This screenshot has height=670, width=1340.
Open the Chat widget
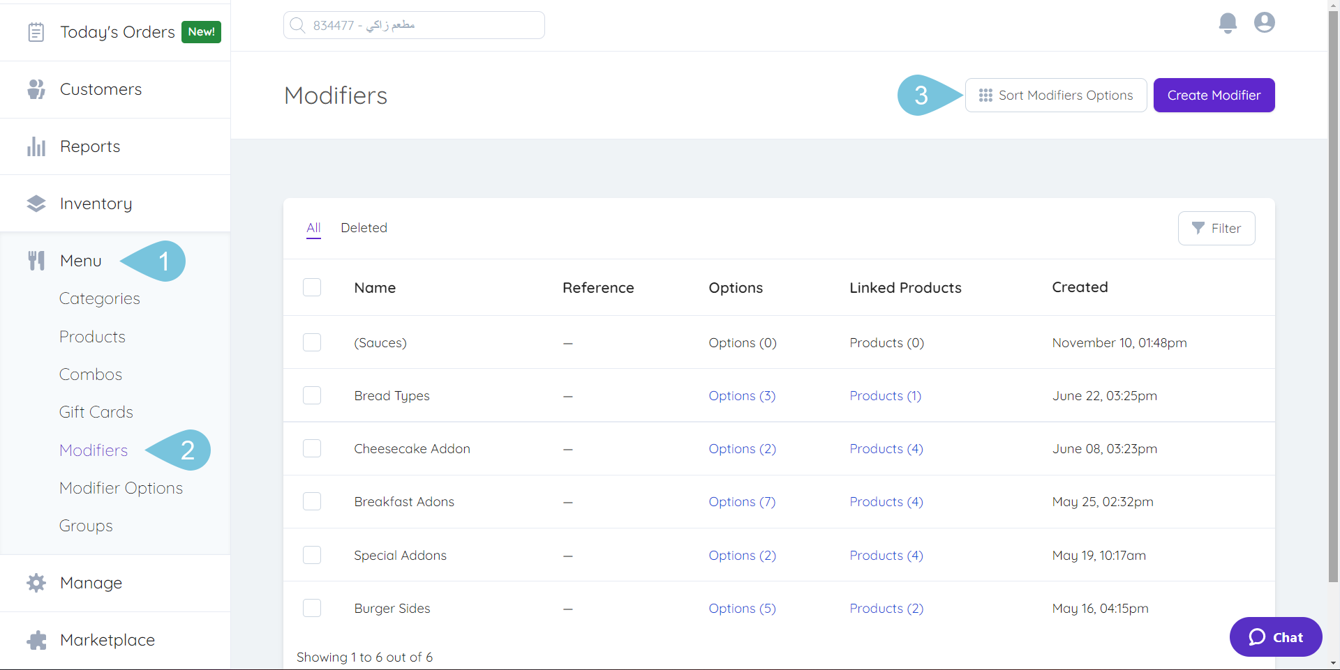click(1275, 637)
